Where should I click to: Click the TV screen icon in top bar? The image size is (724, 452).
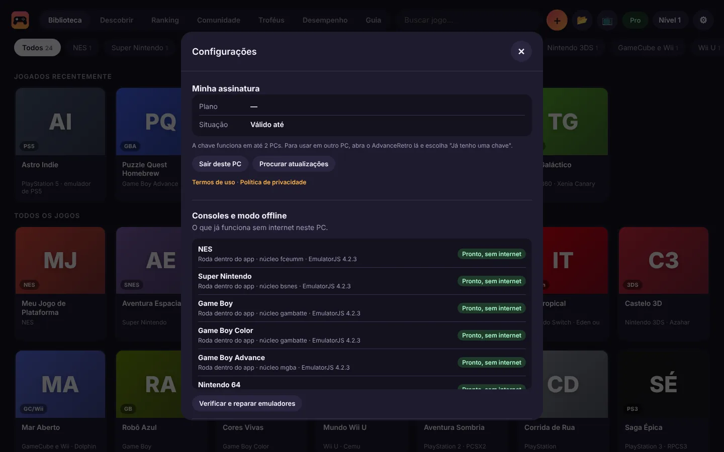607,20
